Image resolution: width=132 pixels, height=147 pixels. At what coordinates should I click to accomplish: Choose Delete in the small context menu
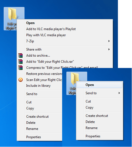[90, 122]
